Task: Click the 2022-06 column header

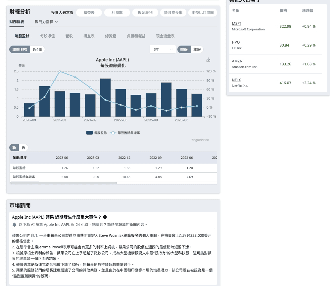Action: 187,158
